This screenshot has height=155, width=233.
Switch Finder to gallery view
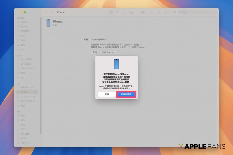131,12
